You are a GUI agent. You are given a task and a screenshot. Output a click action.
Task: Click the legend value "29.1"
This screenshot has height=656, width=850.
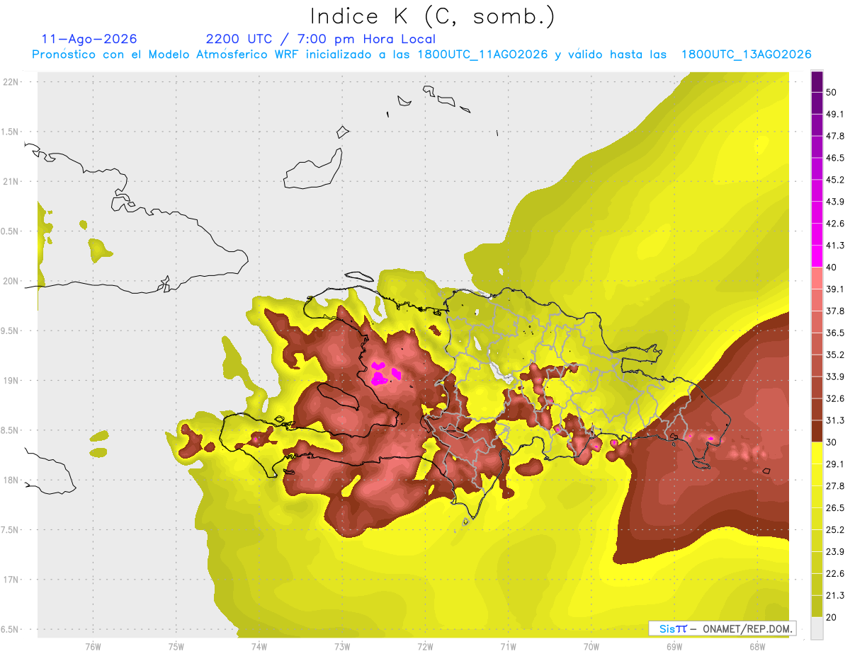(x=834, y=464)
